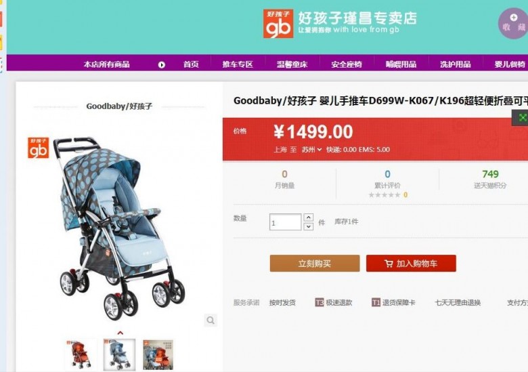Open the 安全座椅 navigation item
Screen dimensions: 528x372
pyautogui.click(x=347, y=64)
